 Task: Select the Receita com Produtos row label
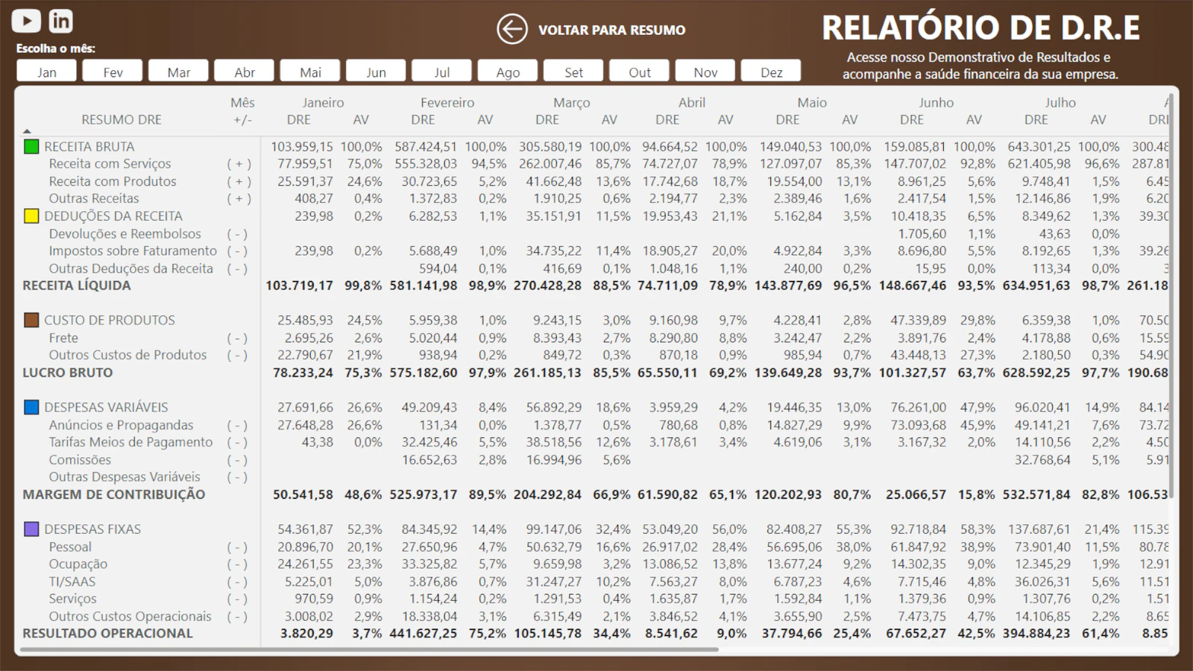pyautogui.click(x=113, y=181)
